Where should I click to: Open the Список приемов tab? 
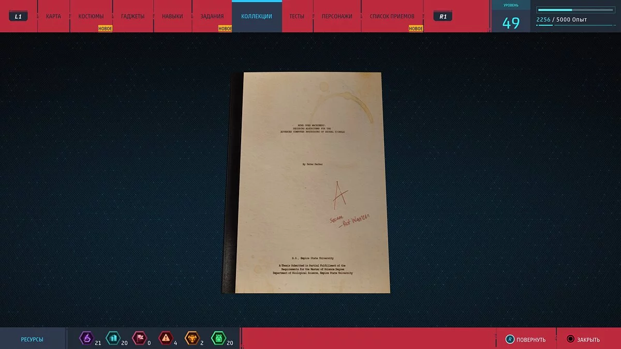[x=392, y=16]
